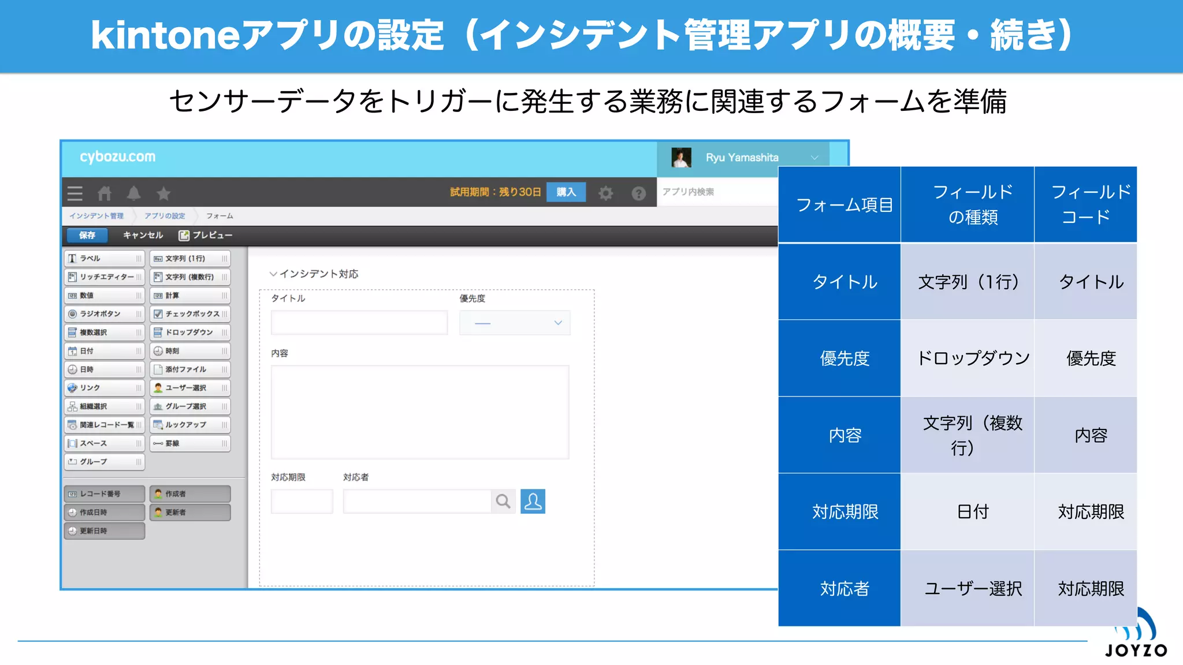Select the 組織選択 field tool
Screen dimensions: 1183x665
point(104,406)
